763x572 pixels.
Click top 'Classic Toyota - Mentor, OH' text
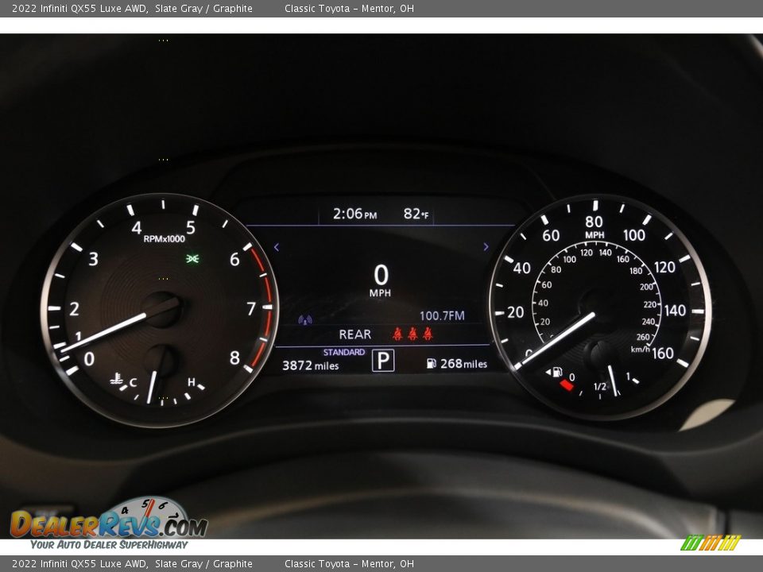click(x=349, y=8)
